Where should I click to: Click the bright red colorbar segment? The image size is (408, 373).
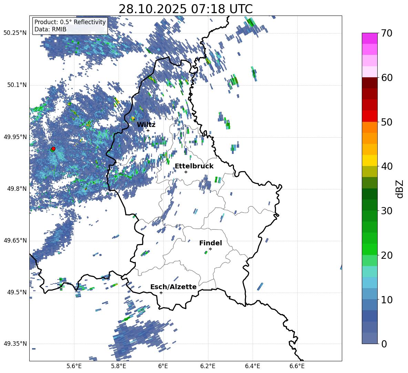(x=369, y=116)
